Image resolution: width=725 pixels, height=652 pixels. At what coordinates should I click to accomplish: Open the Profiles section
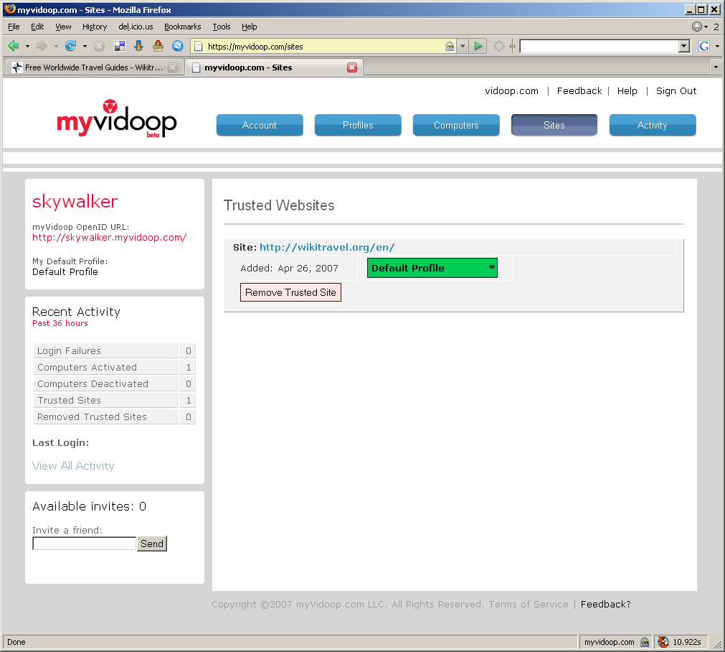click(x=358, y=125)
